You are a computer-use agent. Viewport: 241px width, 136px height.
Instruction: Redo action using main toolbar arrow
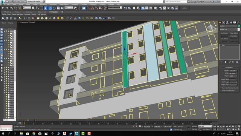[7, 8]
